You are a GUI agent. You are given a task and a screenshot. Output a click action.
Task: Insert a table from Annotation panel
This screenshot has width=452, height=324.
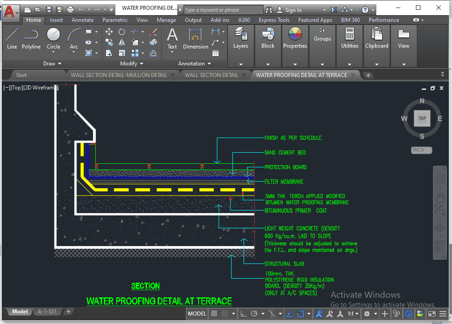point(216,53)
